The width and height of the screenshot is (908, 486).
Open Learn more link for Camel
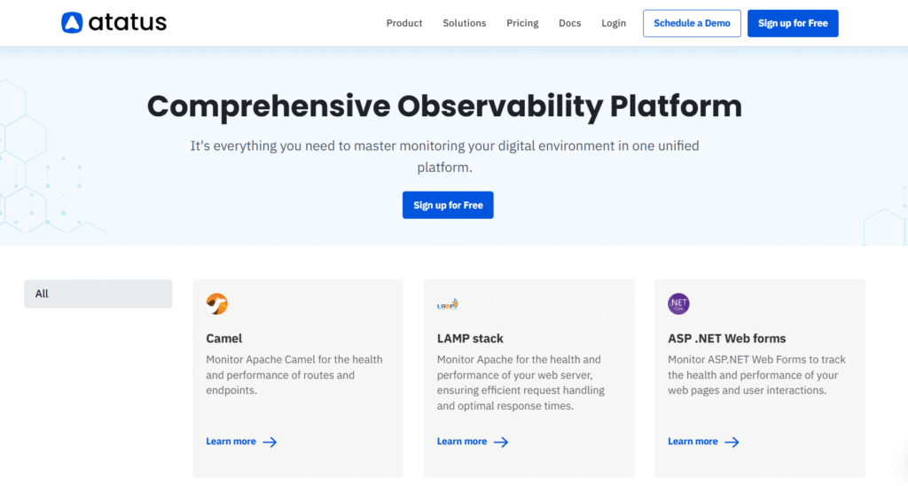[231, 442]
